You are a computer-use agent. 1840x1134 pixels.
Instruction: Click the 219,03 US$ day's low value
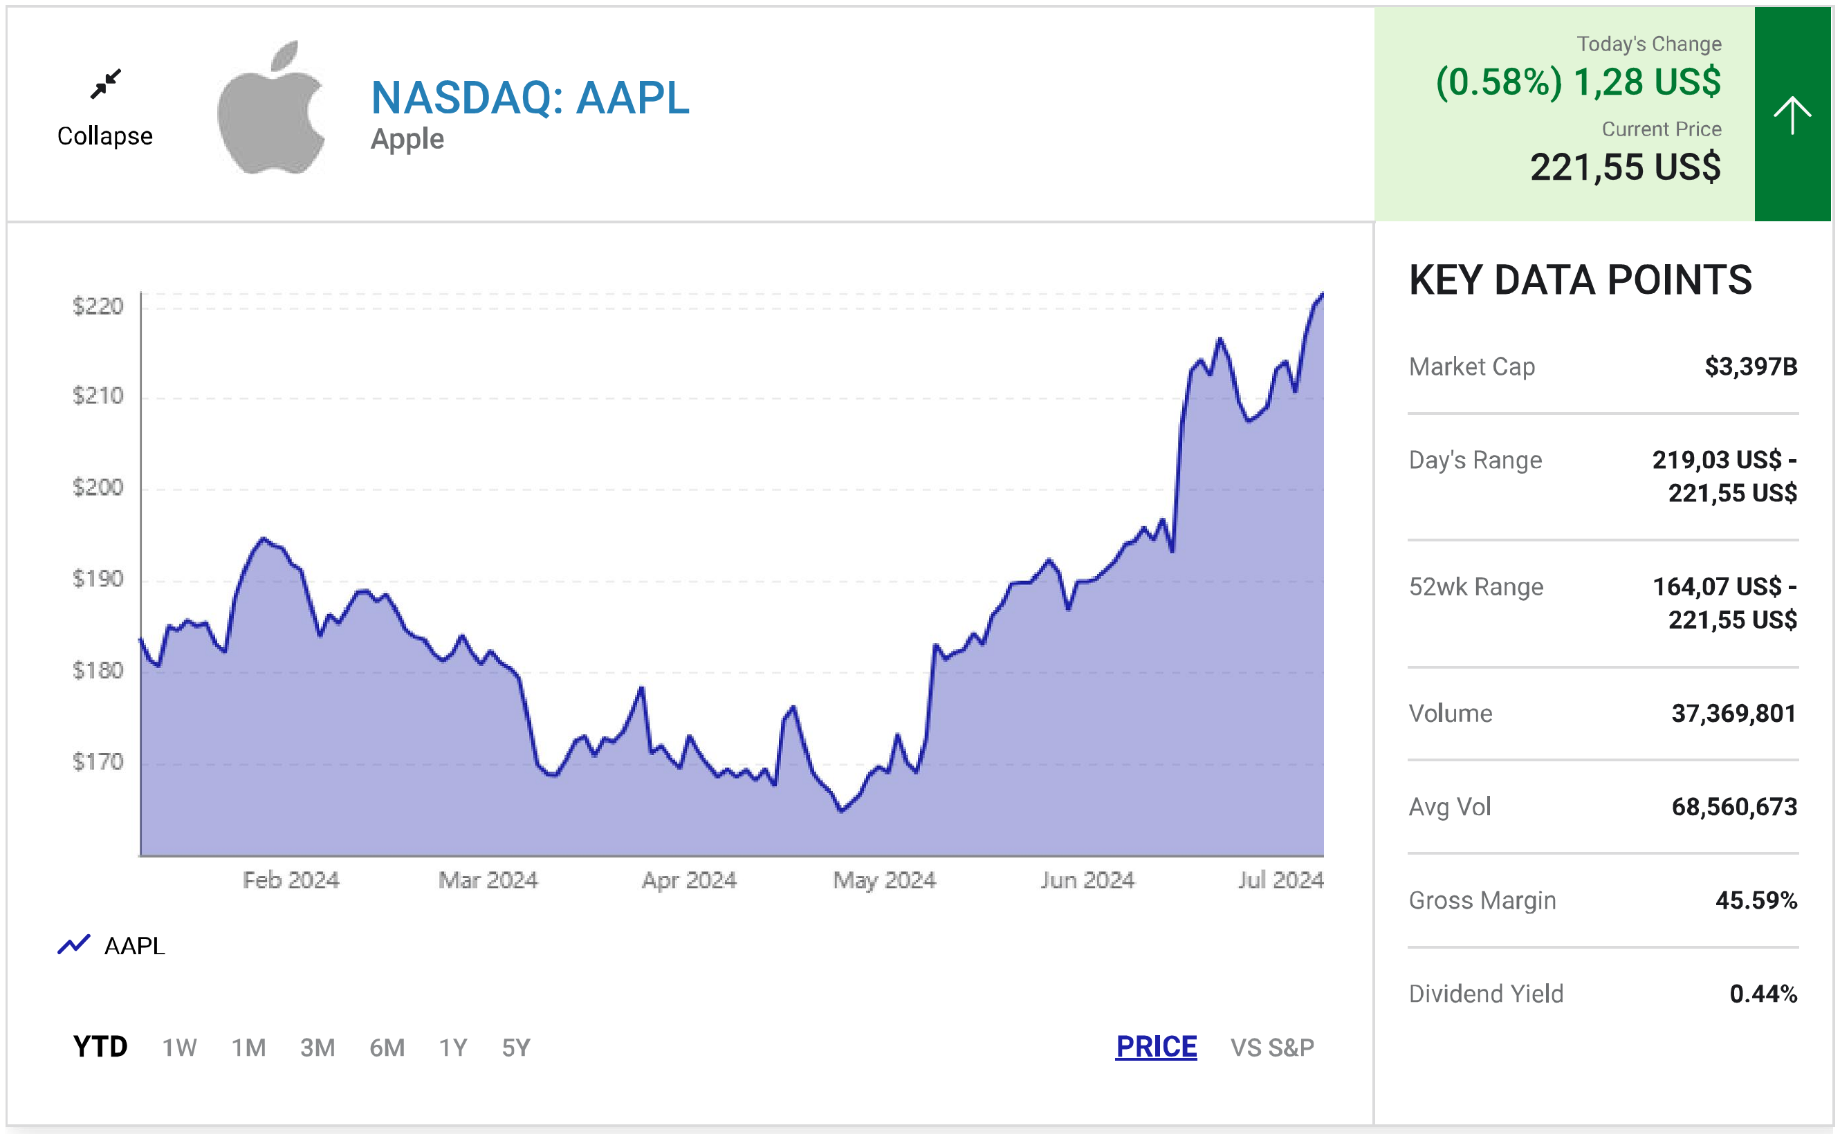tap(1717, 460)
